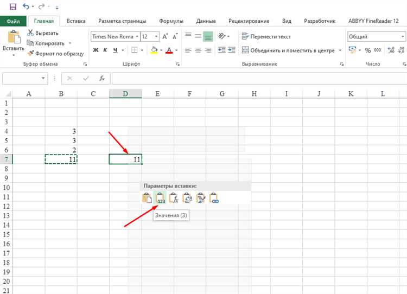Expand the Копировать dropdown arrow
407x294 pixels.
(x=70, y=43)
